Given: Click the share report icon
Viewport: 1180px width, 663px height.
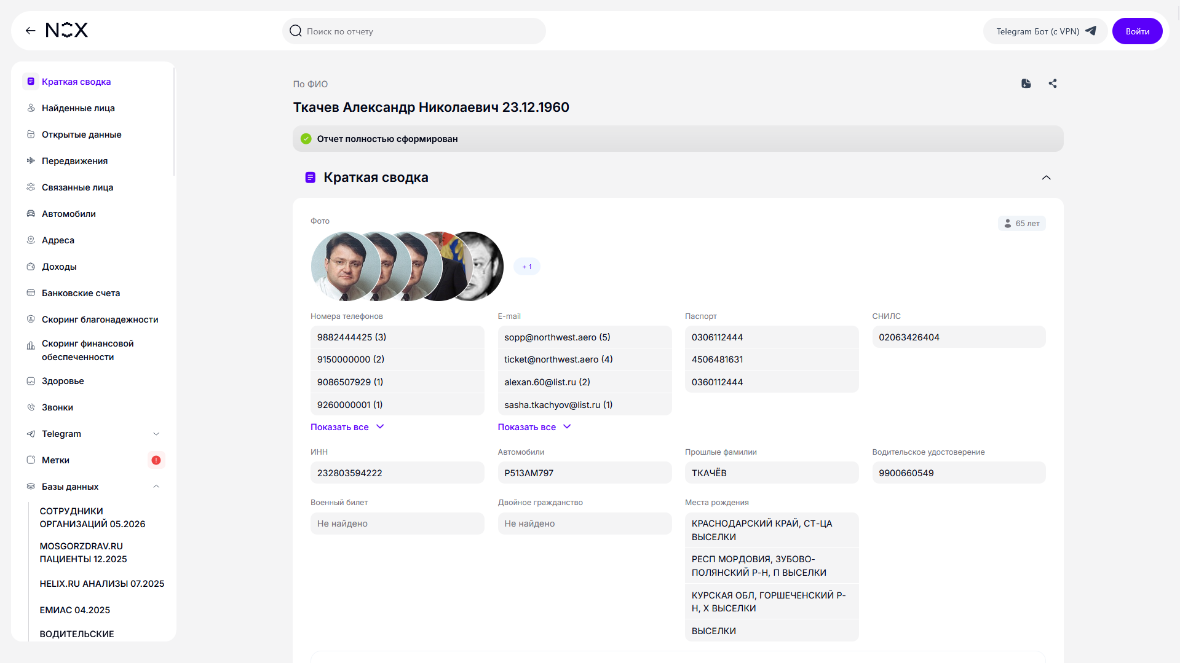Looking at the screenshot, I should [1052, 84].
